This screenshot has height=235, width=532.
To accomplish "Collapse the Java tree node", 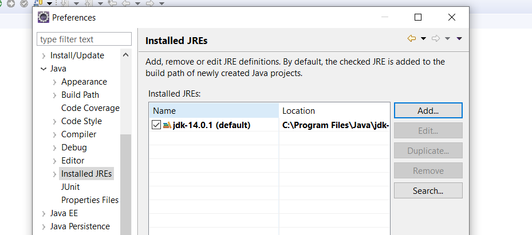I will pyautogui.click(x=44, y=69).
